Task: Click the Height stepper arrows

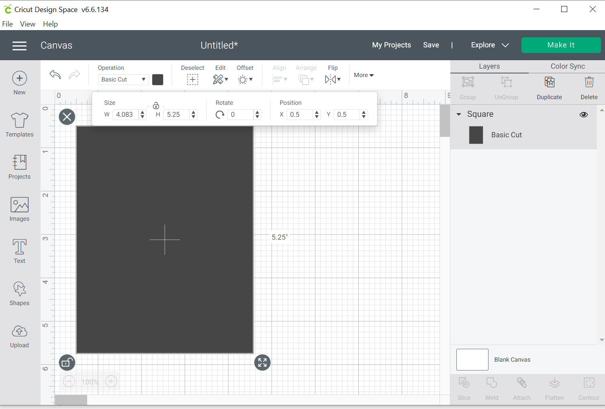Action: pos(194,114)
